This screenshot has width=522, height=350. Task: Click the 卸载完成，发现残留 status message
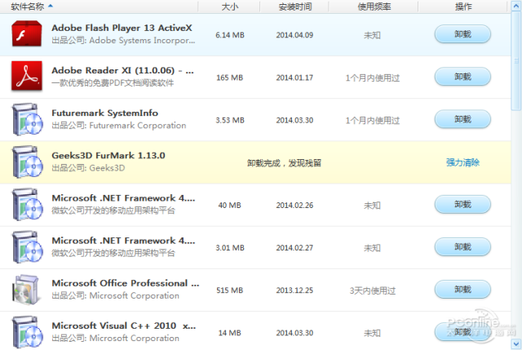[284, 163]
